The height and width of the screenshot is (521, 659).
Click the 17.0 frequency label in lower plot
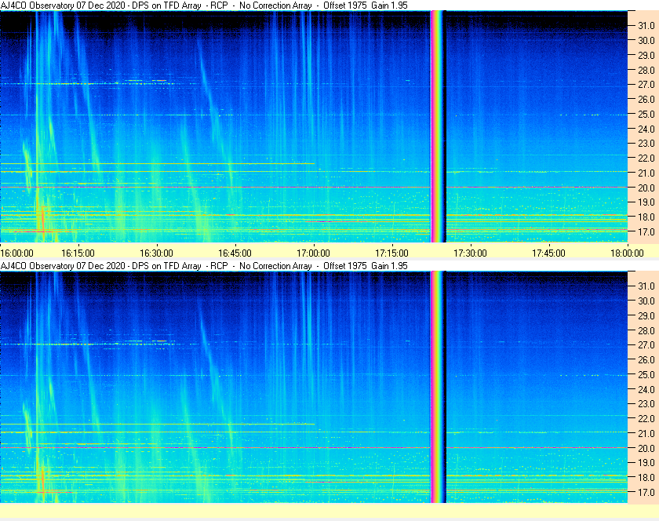[x=646, y=493]
